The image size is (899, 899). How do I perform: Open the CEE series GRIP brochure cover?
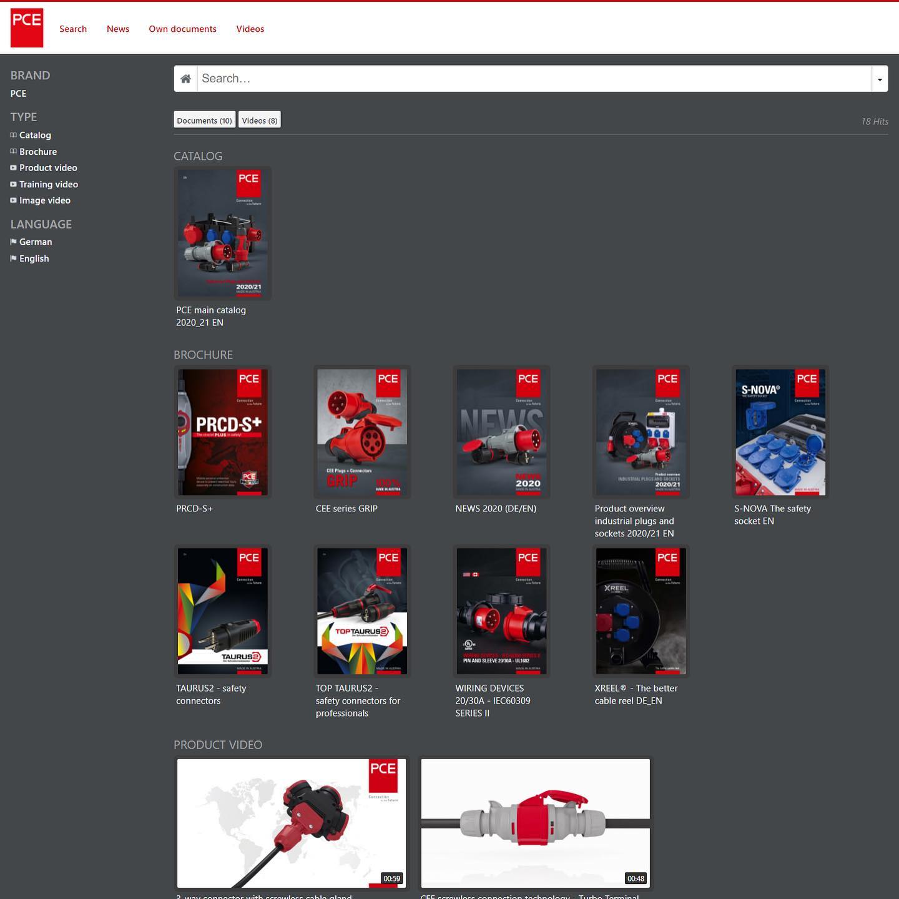tap(362, 432)
